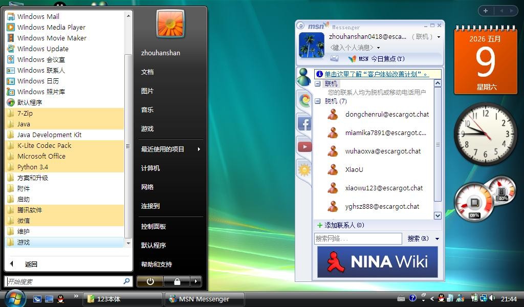Viewport: 524px width, 307px height.
Task: Click QQ penguin icon in quick launch
Action: click(60, 299)
